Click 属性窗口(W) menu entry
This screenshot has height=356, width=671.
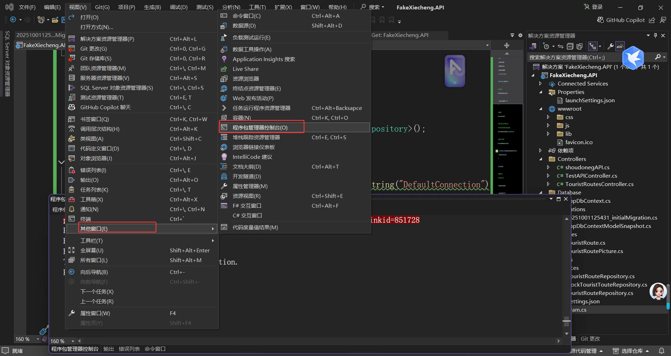coord(142,313)
